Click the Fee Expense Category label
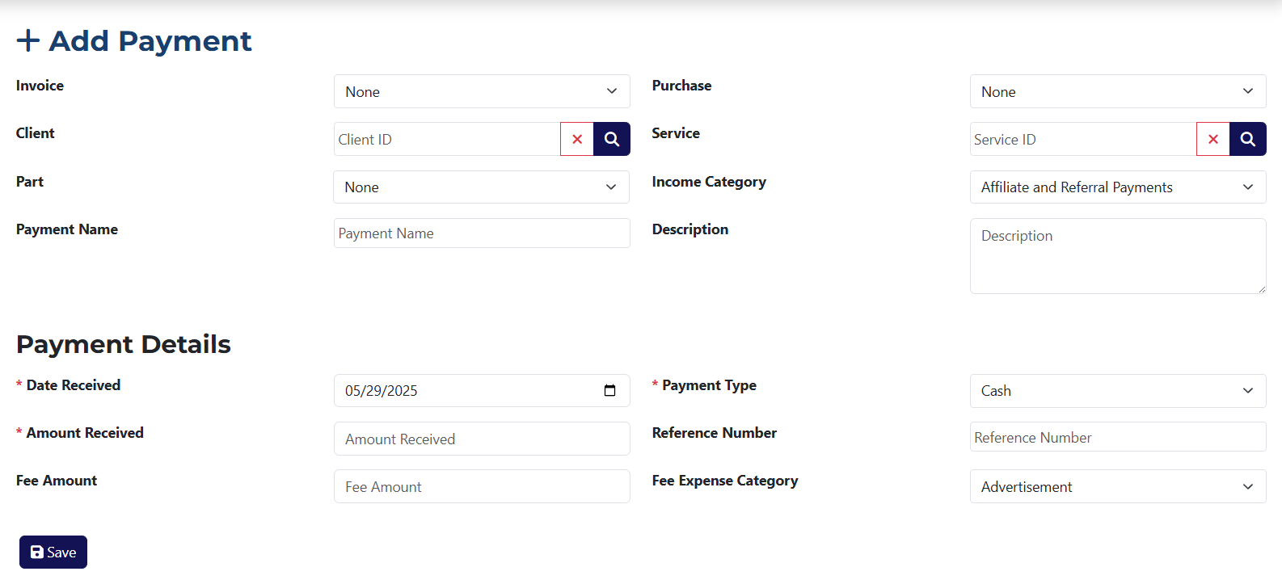Screen dimensions: 1282x584 [x=725, y=481]
